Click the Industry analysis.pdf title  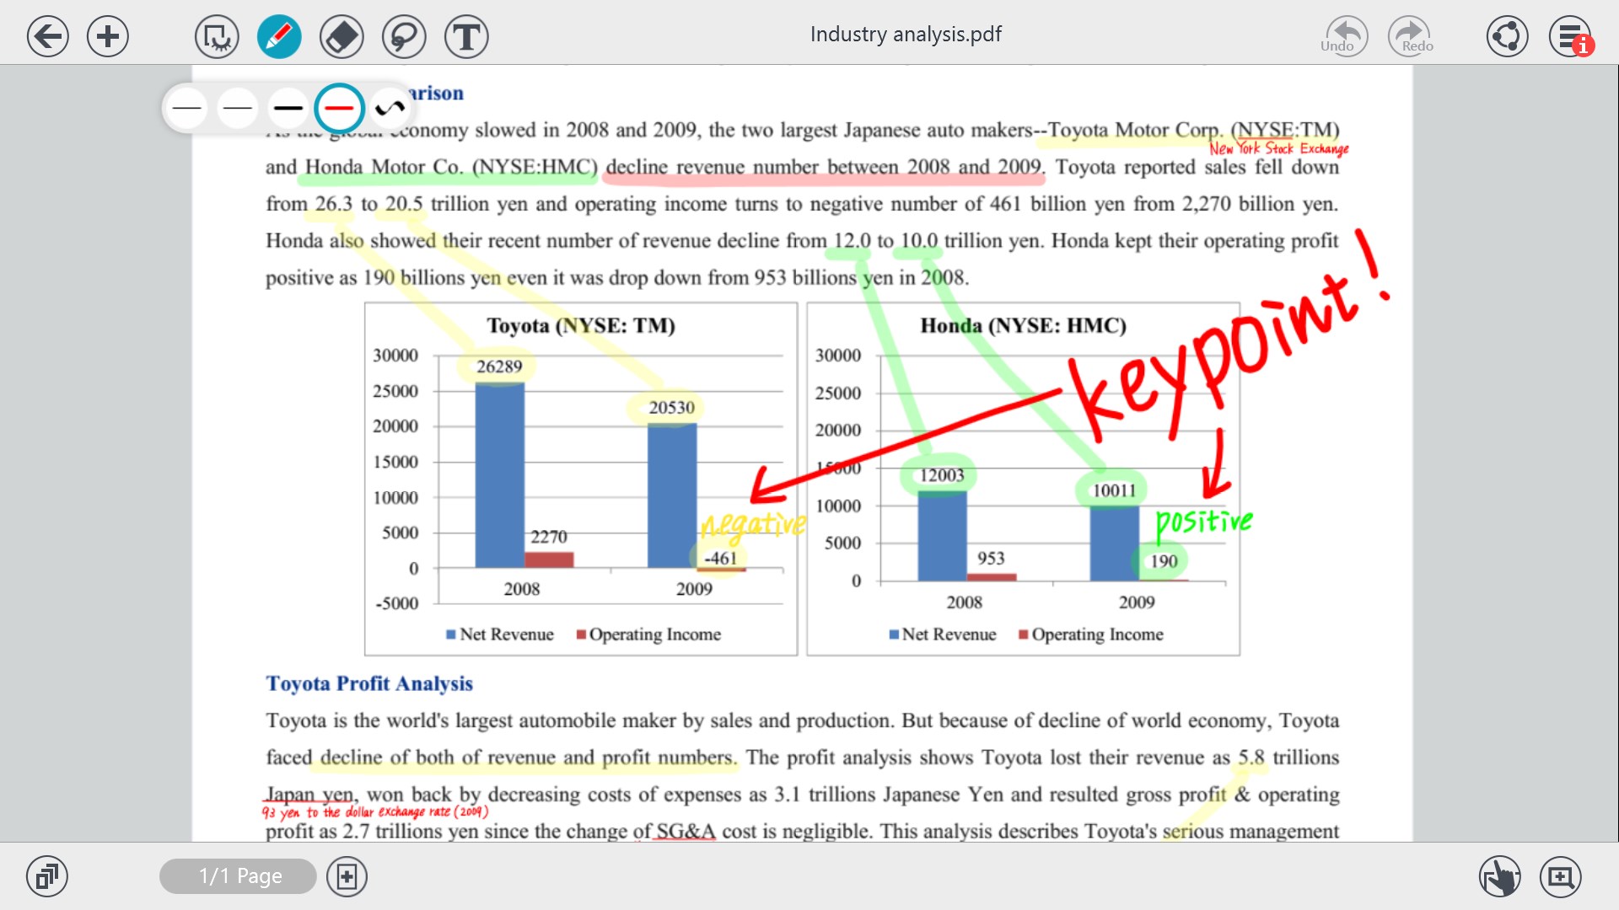pyautogui.click(x=906, y=35)
